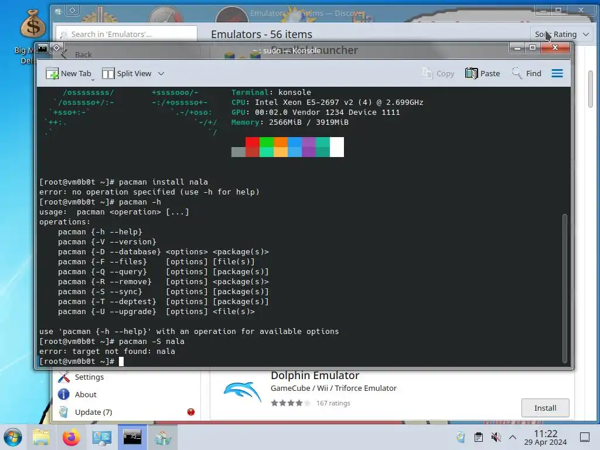Switch to Discover taskbar entry

click(x=163, y=437)
